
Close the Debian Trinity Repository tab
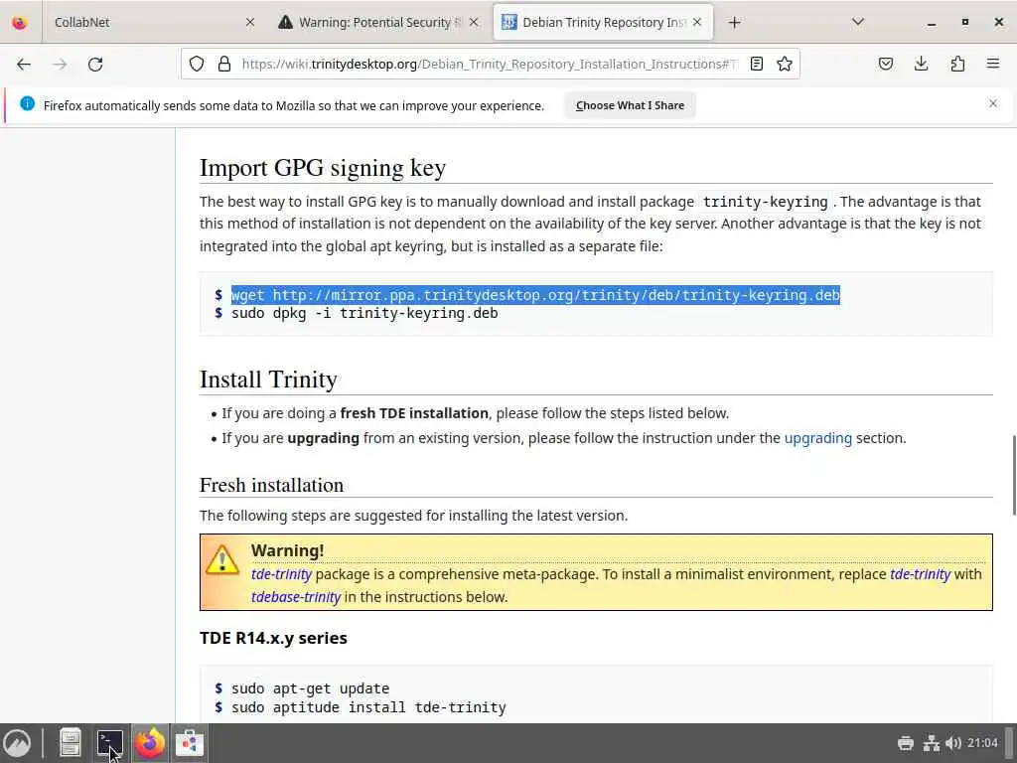click(x=697, y=23)
